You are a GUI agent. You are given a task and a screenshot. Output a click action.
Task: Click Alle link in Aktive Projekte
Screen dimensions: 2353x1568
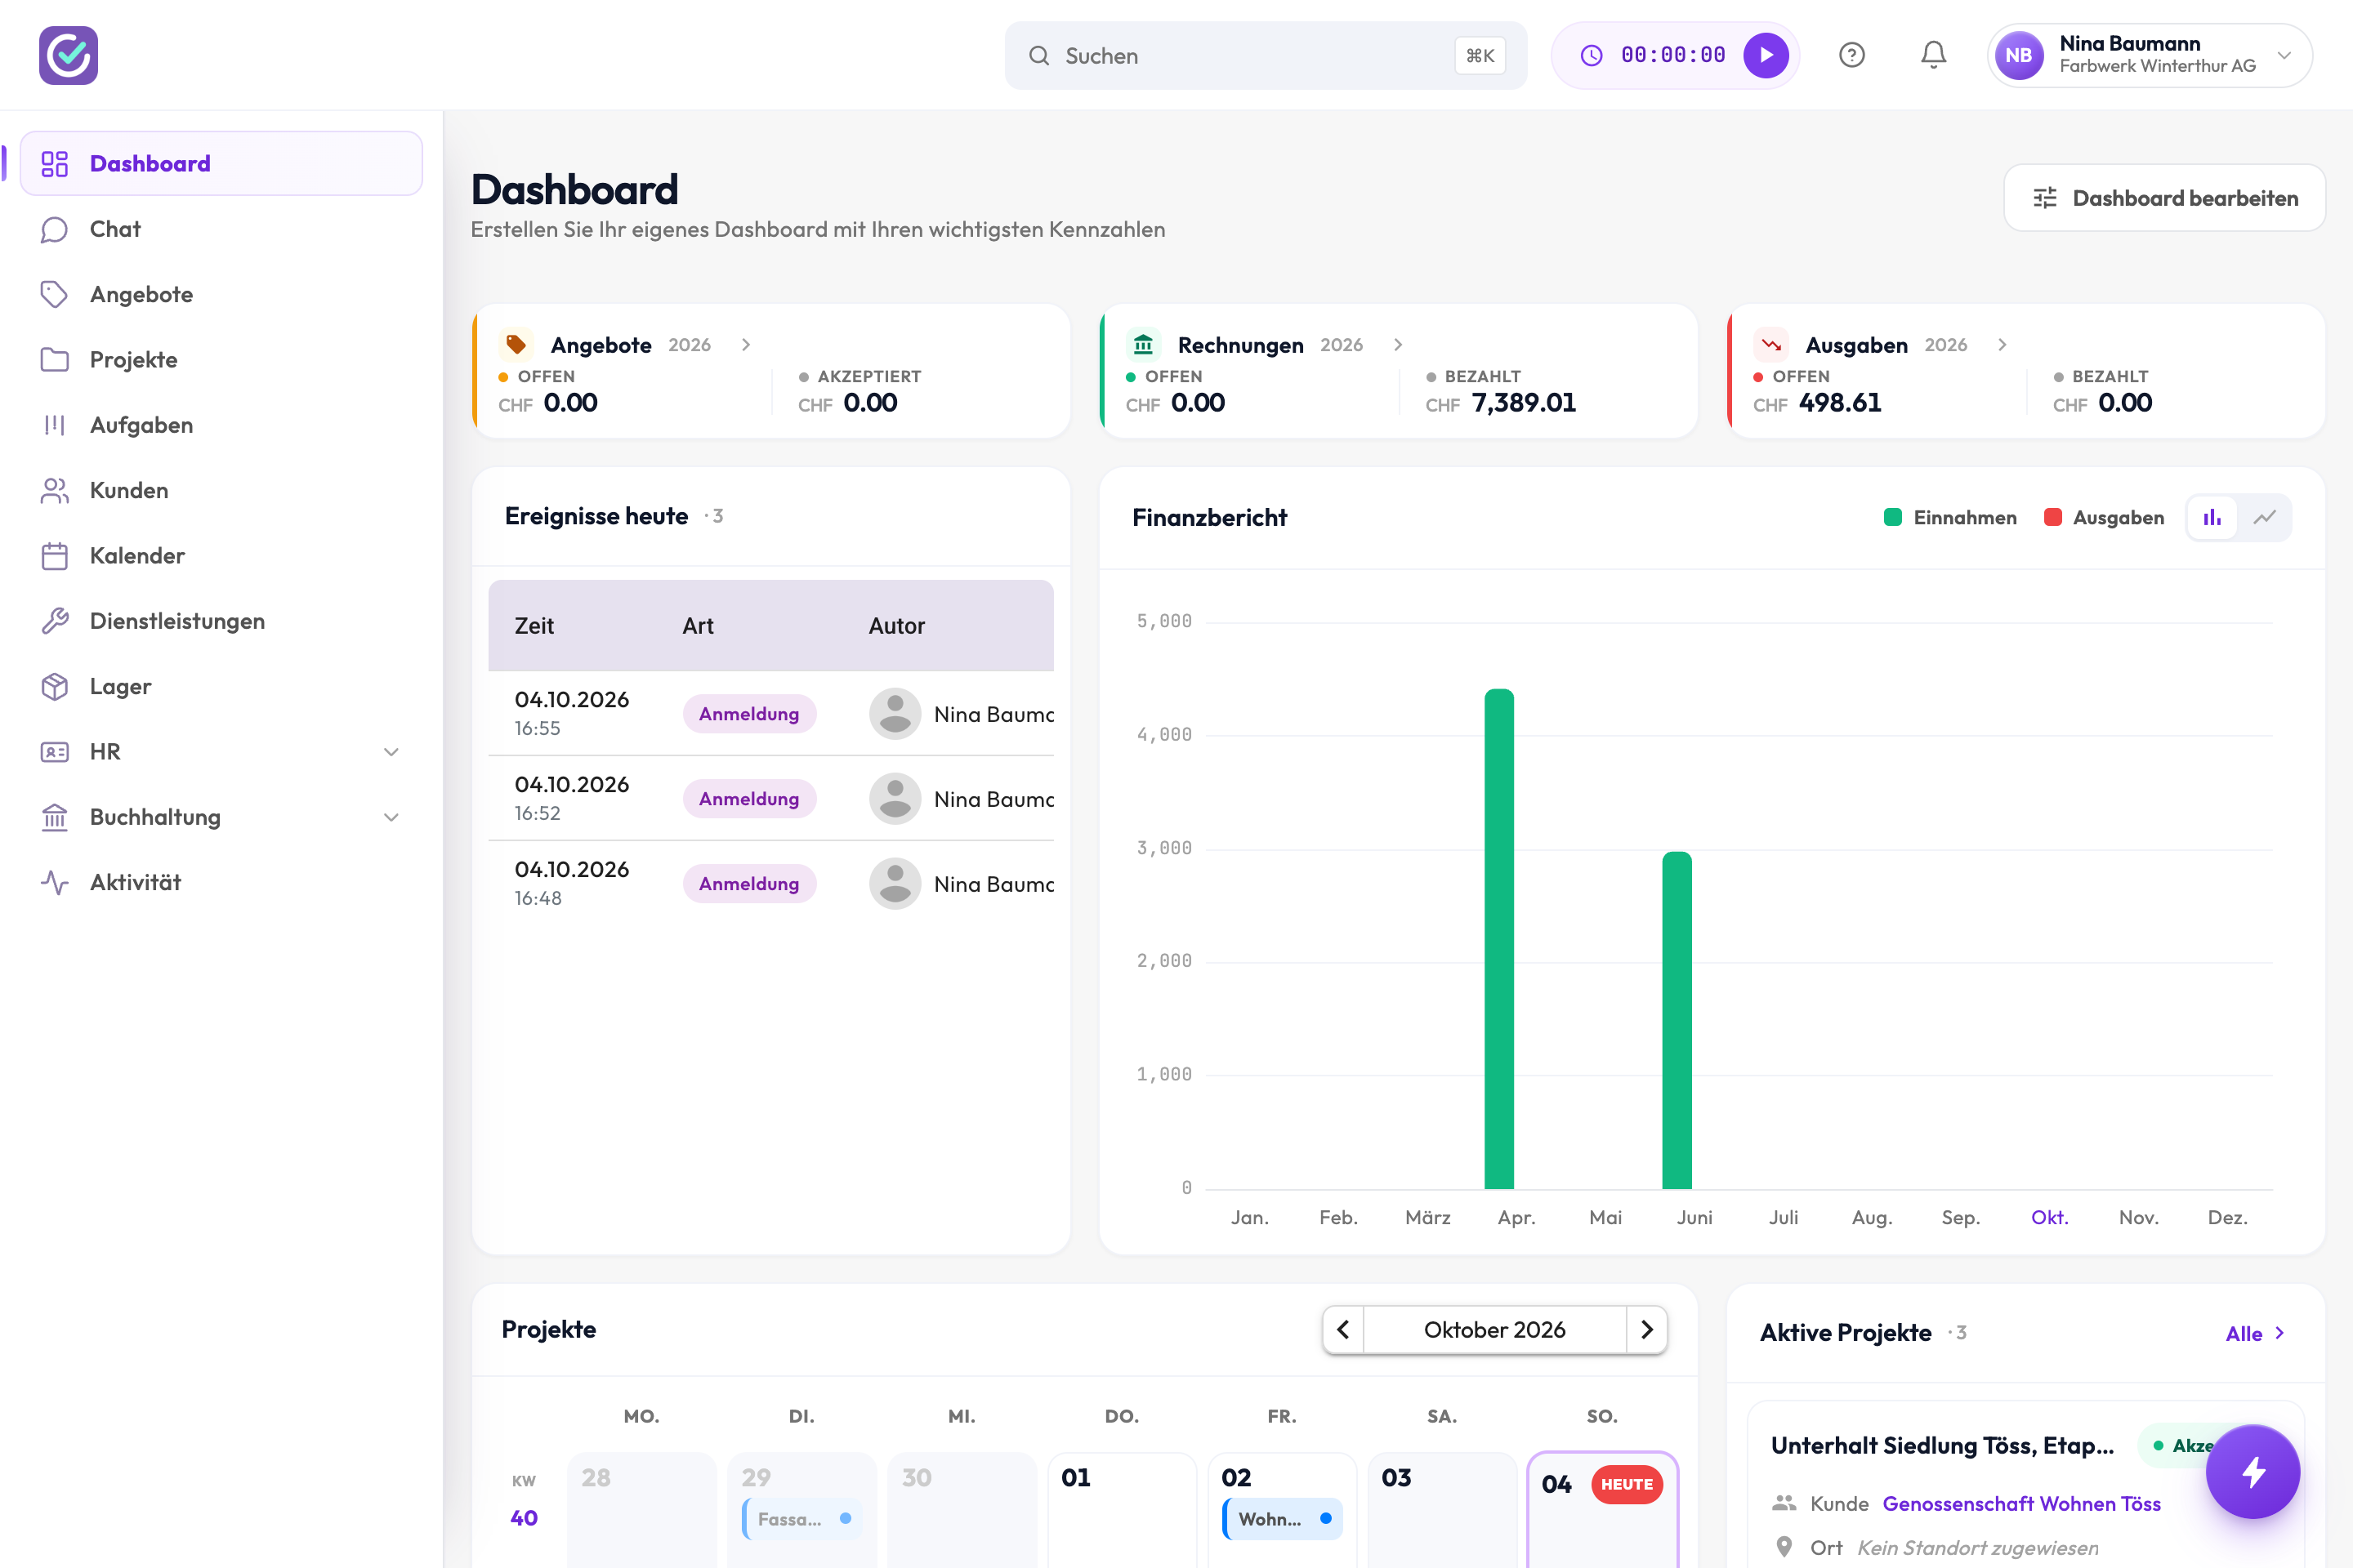click(x=2255, y=1333)
